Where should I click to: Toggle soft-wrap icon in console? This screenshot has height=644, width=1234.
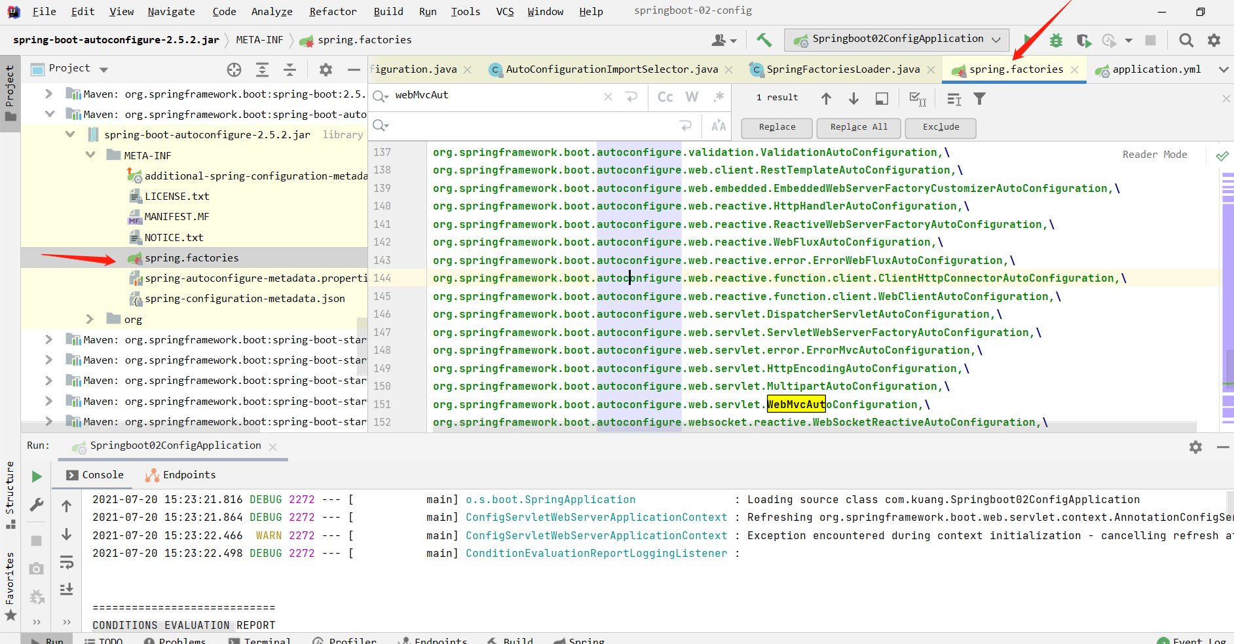66,562
